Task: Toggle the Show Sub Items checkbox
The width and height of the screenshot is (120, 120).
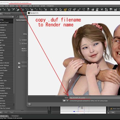Action: (111, 109)
